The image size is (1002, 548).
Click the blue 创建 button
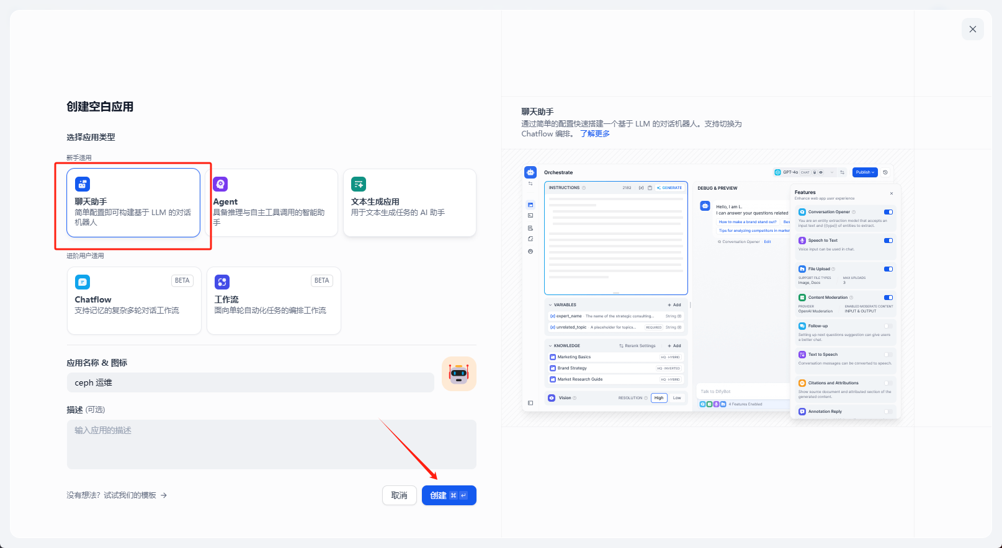point(449,495)
